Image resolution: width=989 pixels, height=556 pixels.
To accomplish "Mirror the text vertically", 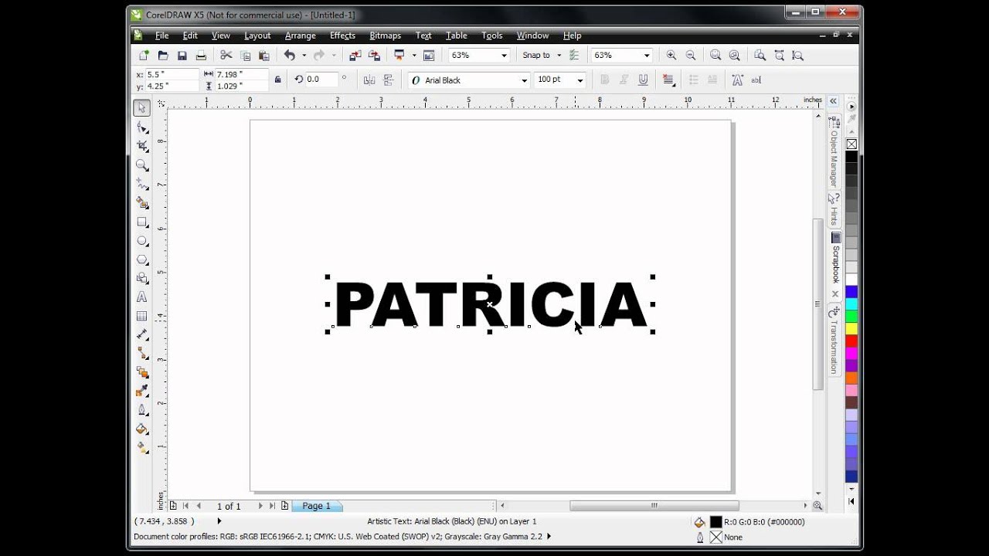I will point(389,80).
